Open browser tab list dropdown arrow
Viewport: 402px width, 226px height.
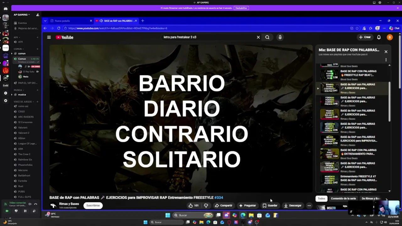coord(45,21)
